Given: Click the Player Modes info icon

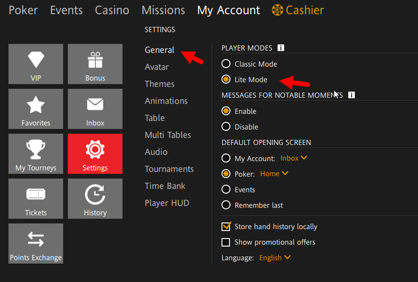Looking at the screenshot, I should coord(281,48).
